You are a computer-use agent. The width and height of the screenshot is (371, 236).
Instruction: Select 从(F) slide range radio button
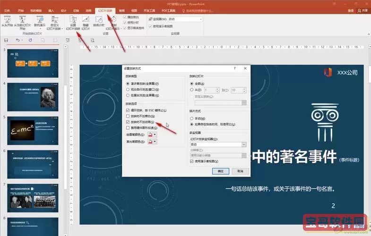192,90
